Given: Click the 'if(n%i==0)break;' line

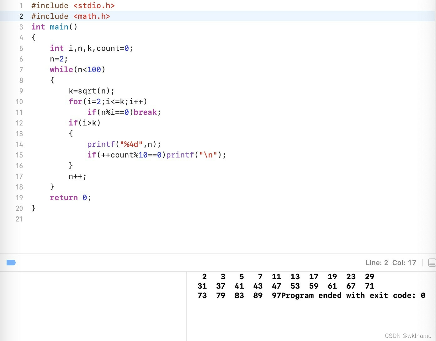Looking at the screenshot, I should [x=124, y=112].
